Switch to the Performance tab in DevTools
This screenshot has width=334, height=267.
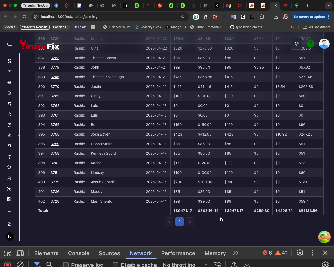(178, 253)
